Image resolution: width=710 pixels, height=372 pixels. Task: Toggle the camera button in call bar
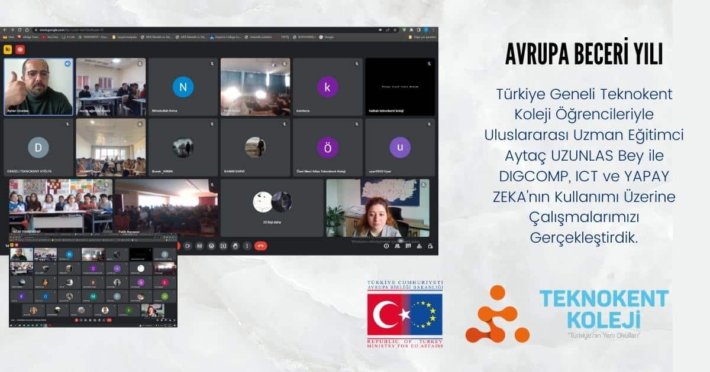pyautogui.click(x=188, y=245)
